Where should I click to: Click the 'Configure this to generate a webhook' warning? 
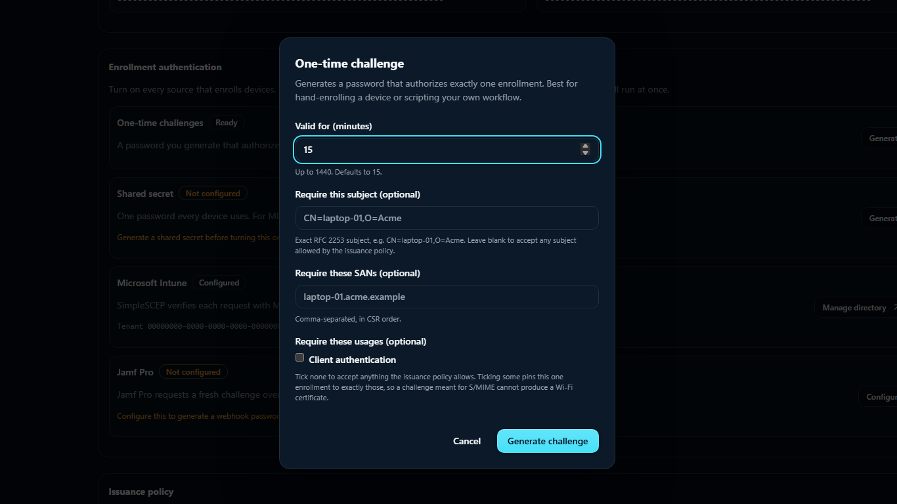pos(198,416)
